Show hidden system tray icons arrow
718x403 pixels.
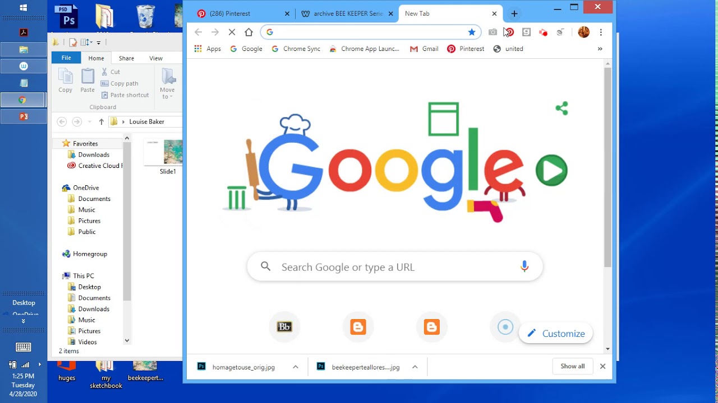point(39,364)
